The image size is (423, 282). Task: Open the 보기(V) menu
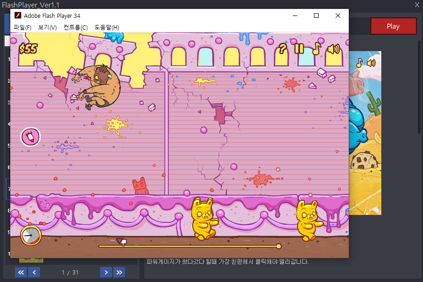47,28
